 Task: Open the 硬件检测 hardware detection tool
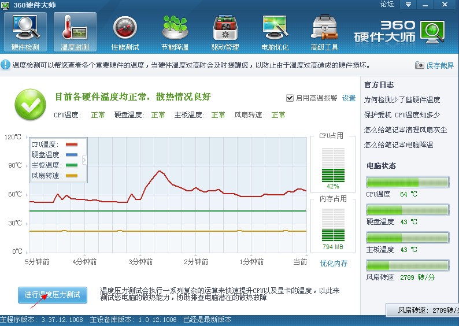pyautogui.click(x=25, y=32)
